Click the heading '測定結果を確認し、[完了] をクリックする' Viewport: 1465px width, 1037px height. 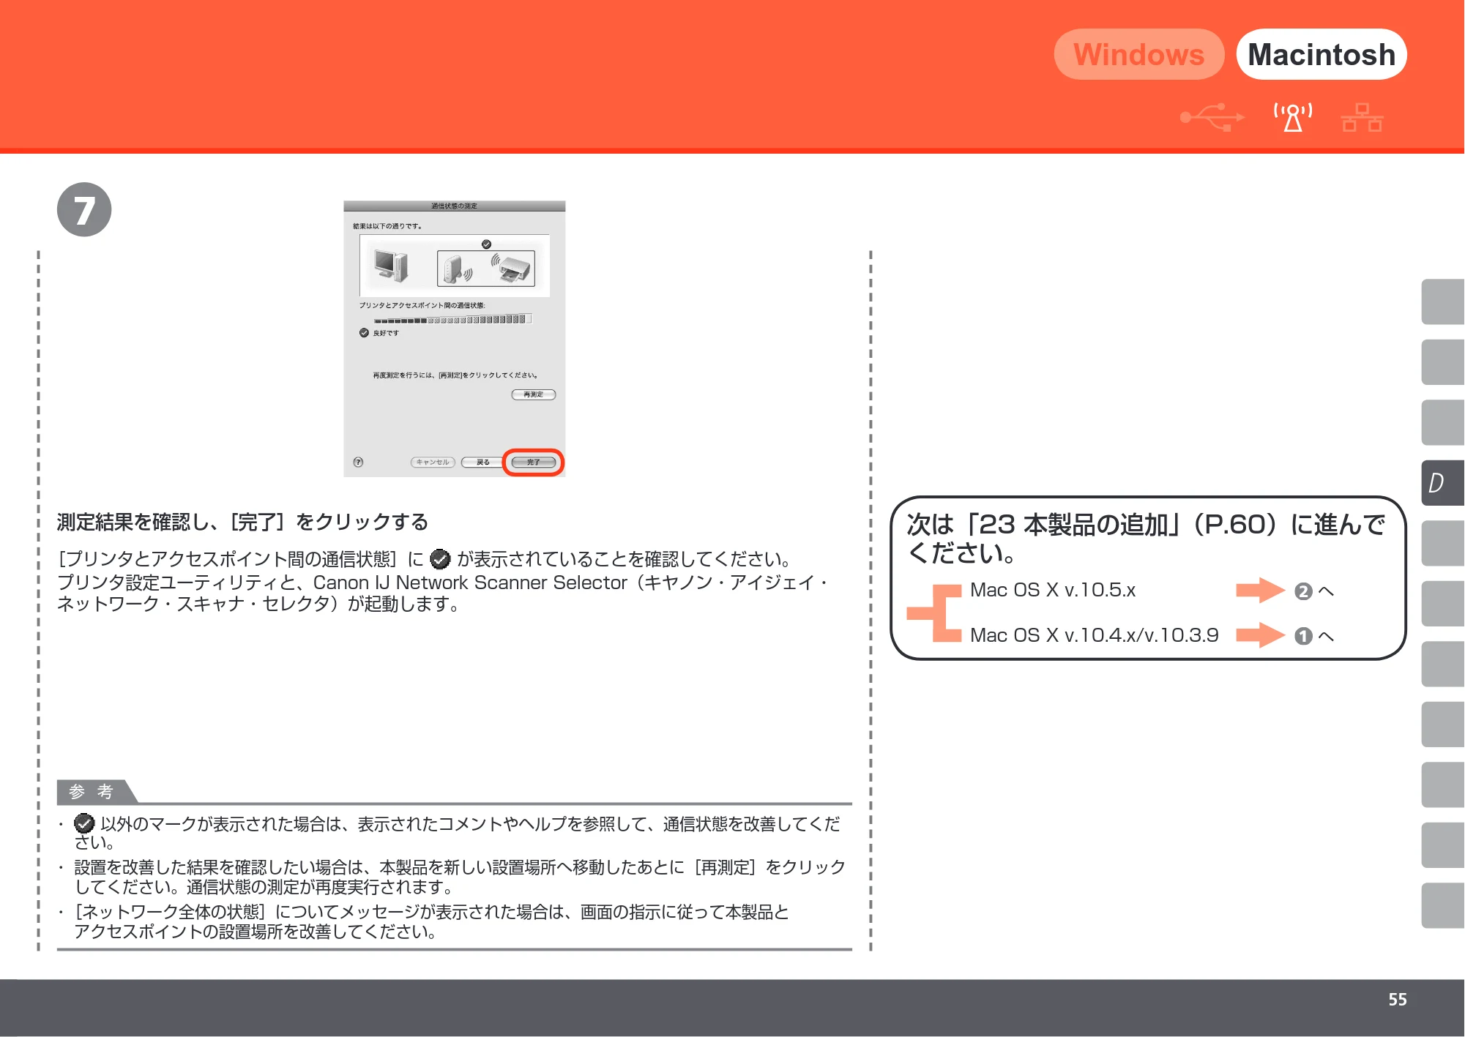(x=242, y=522)
